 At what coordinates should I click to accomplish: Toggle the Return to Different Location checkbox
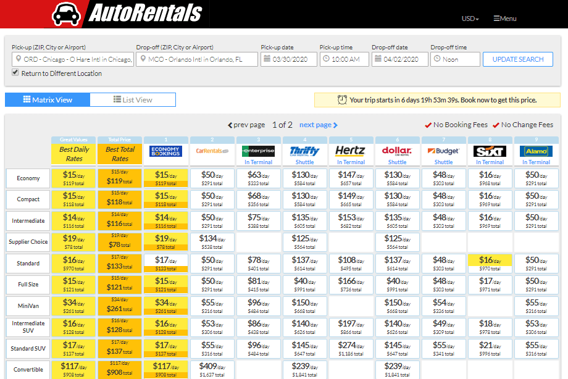tap(14, 73)
